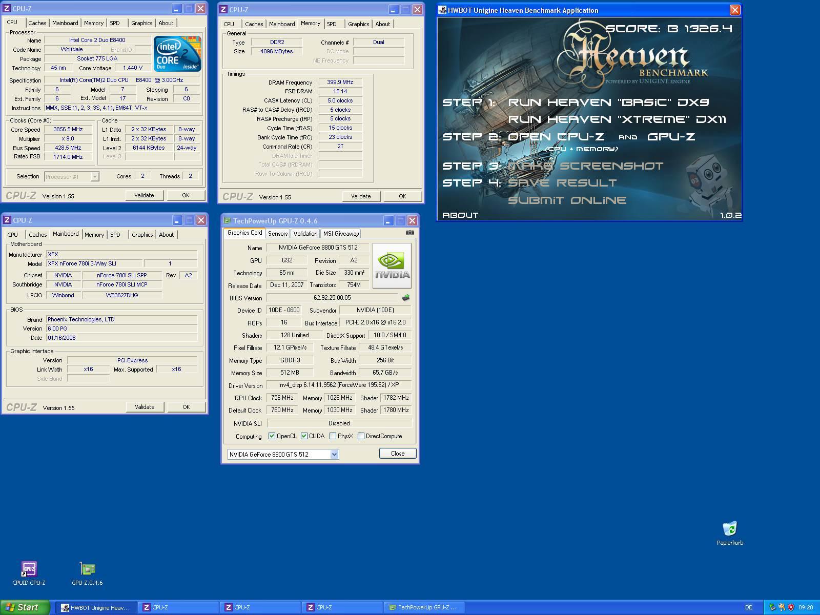Toggle the DirectCompute checkbox
The height and width of the screenshot is (615, 820).
[361, 436]
